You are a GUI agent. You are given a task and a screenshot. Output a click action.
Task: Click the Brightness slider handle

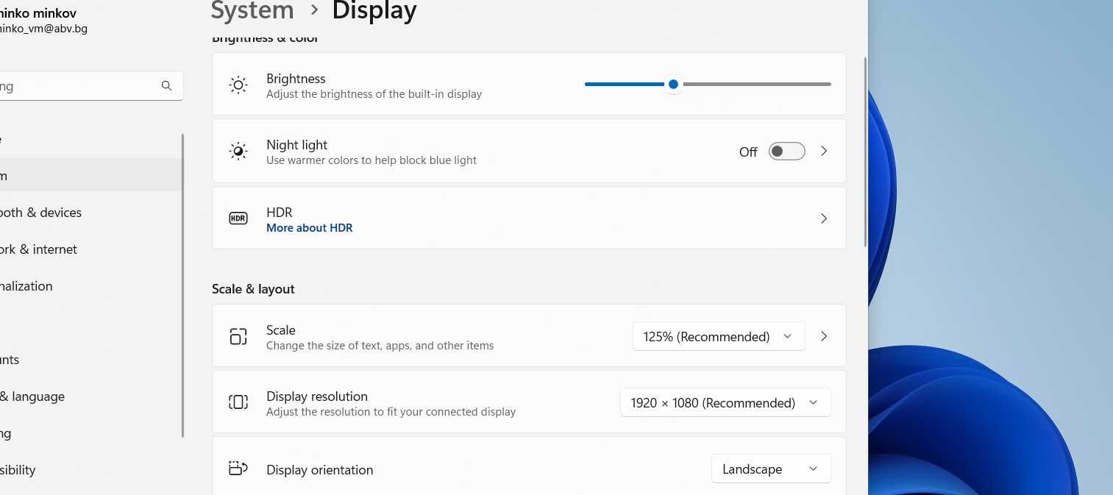[x=673, y=84]
